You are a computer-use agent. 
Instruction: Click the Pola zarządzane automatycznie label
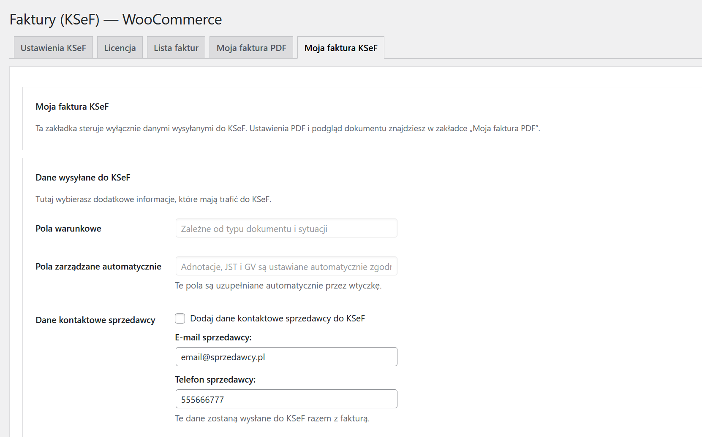(x=98, y=267)
